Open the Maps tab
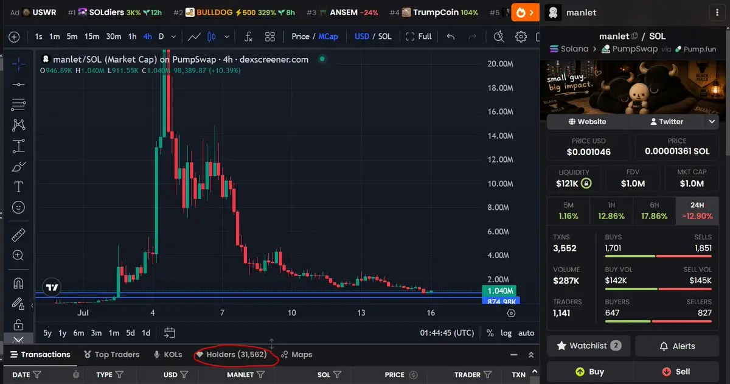The image size is (730, 384). [x=296, y=354]
